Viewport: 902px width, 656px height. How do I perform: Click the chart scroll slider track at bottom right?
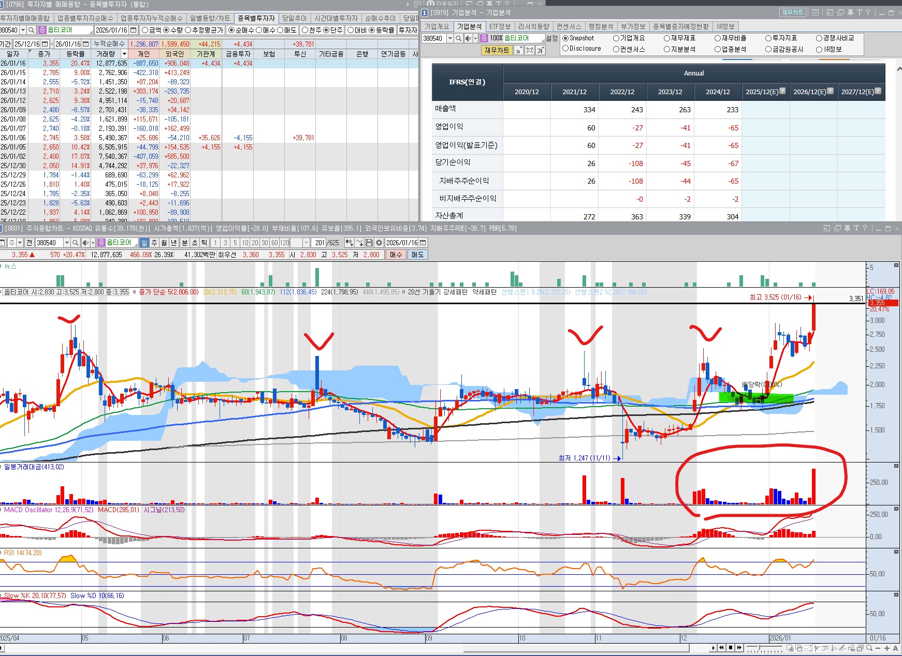[765, 648]
